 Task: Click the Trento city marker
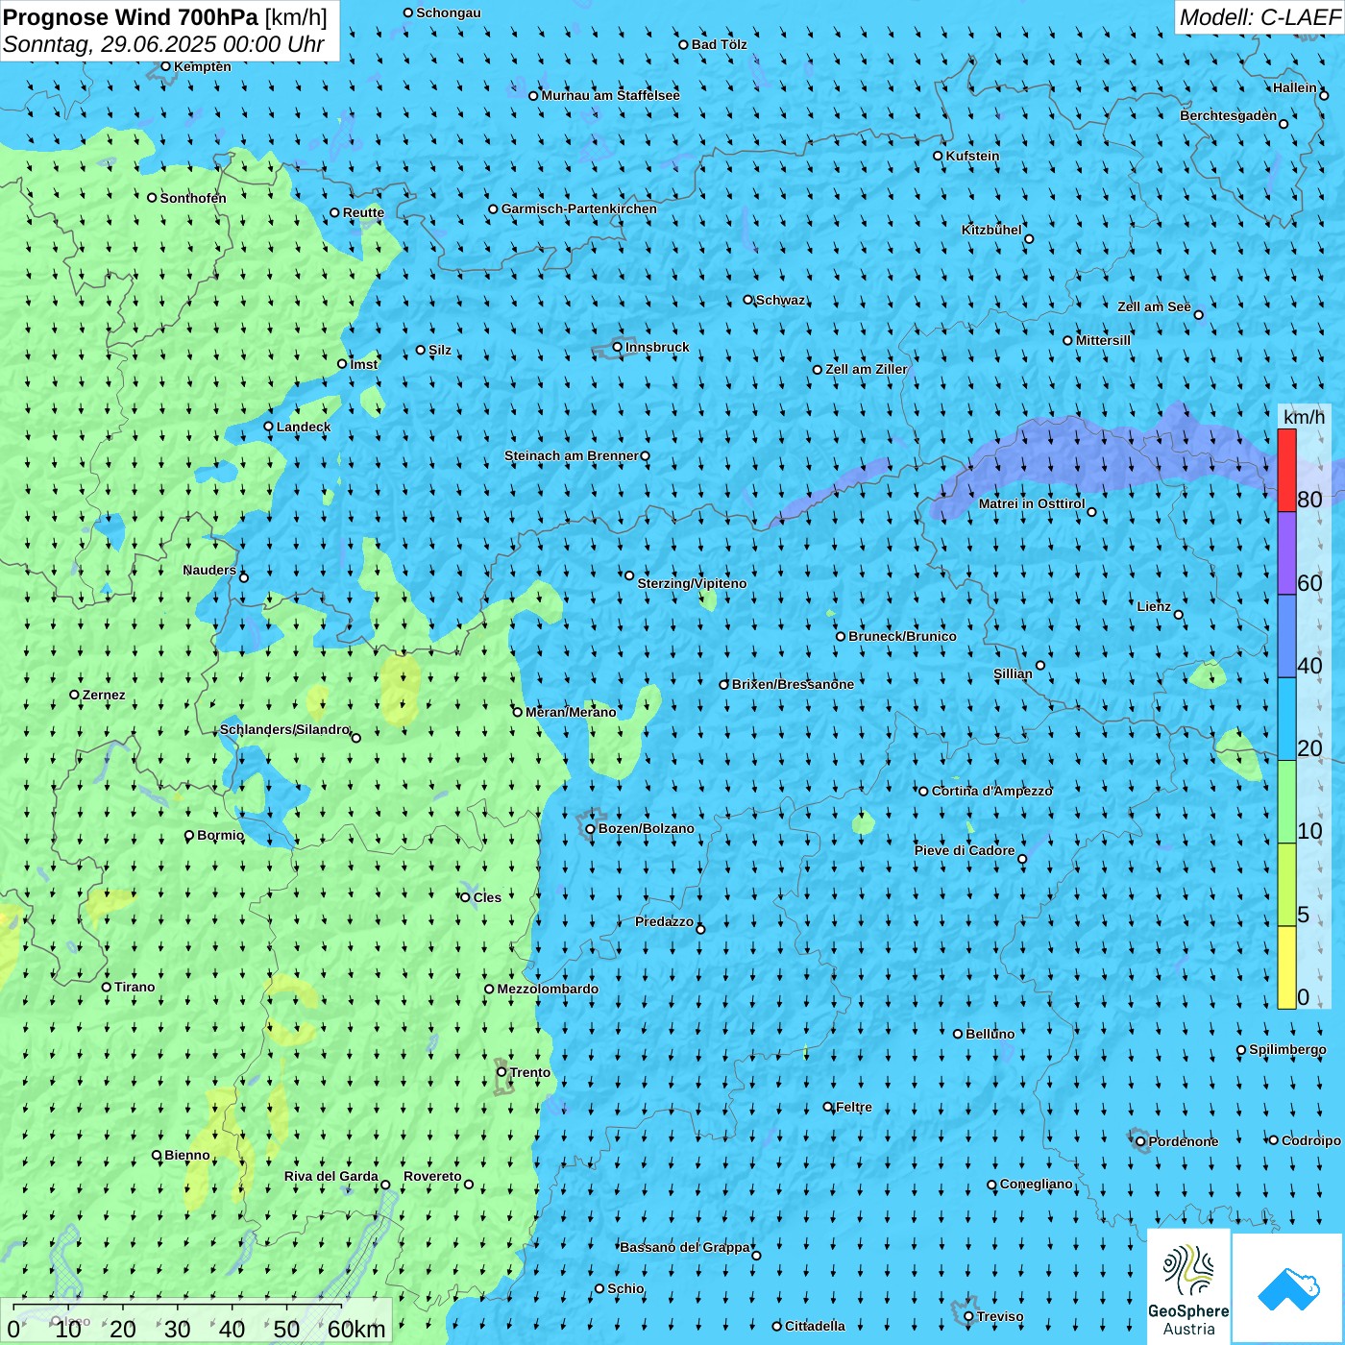[501, 1072]
